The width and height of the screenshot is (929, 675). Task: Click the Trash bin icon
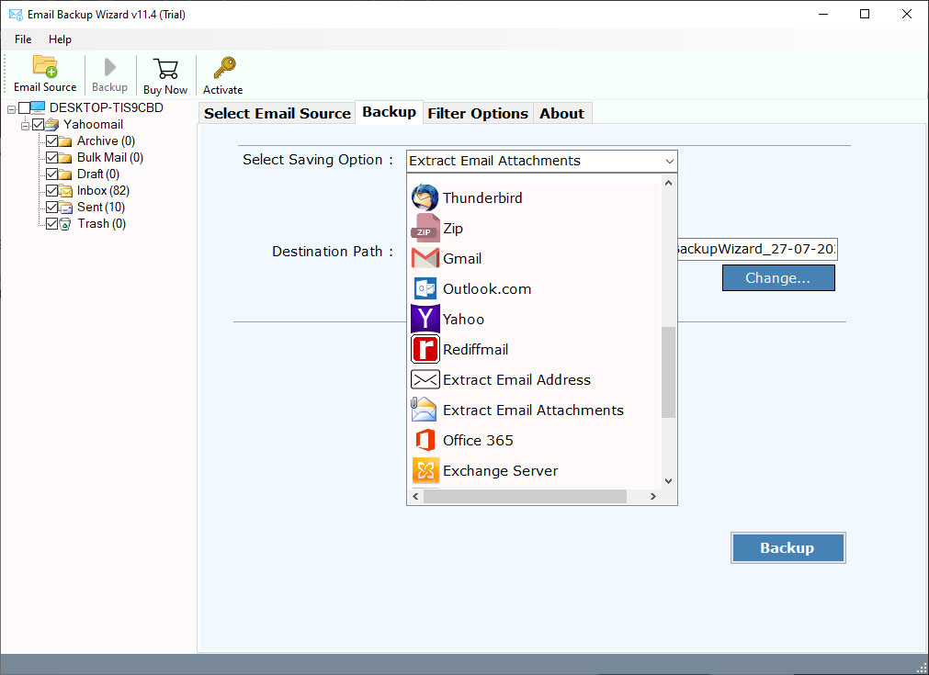(x=65, y=224)
